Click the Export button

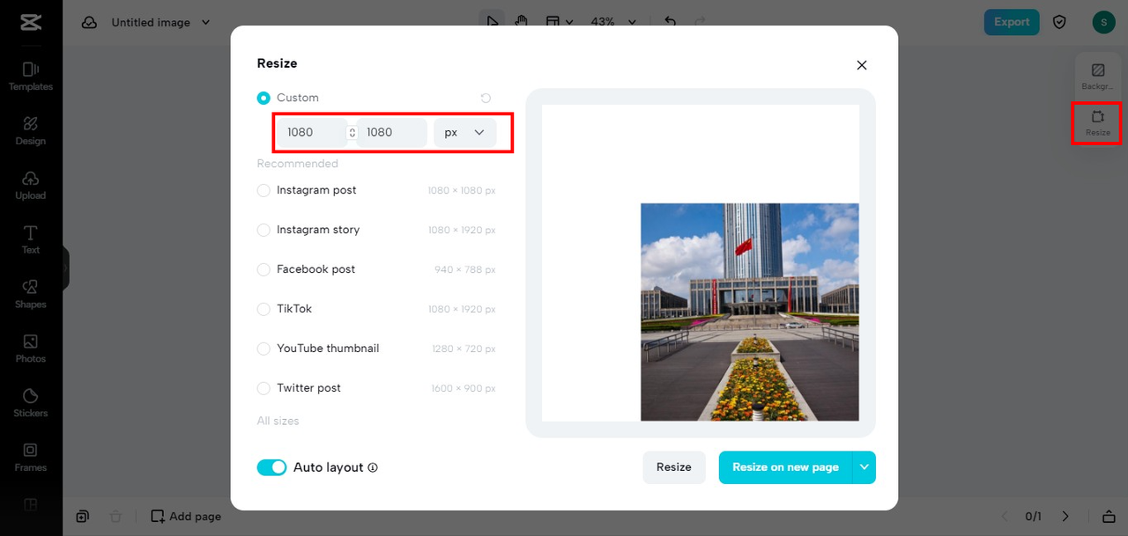coord(1012,22)
